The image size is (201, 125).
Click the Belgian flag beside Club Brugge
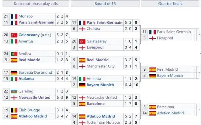coord(14,110)
